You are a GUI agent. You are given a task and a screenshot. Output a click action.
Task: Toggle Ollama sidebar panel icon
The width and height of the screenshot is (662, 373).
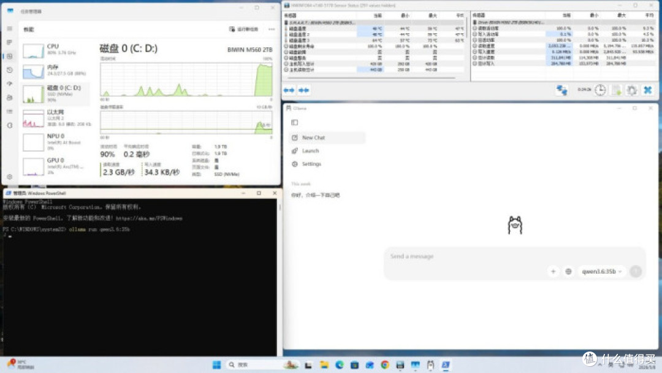(x=295, y=123)
